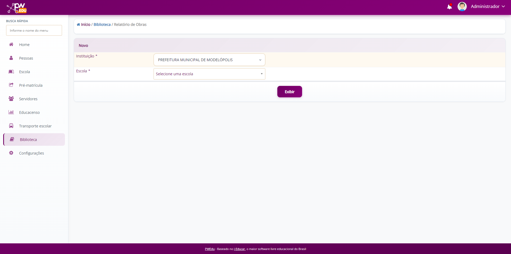
Task: Follow the i-Educar footer link
Action: point(239,249)
